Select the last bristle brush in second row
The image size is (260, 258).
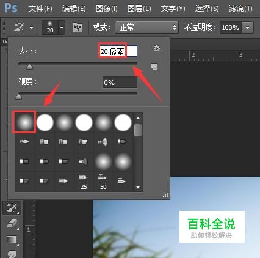[x=122, y=142]
